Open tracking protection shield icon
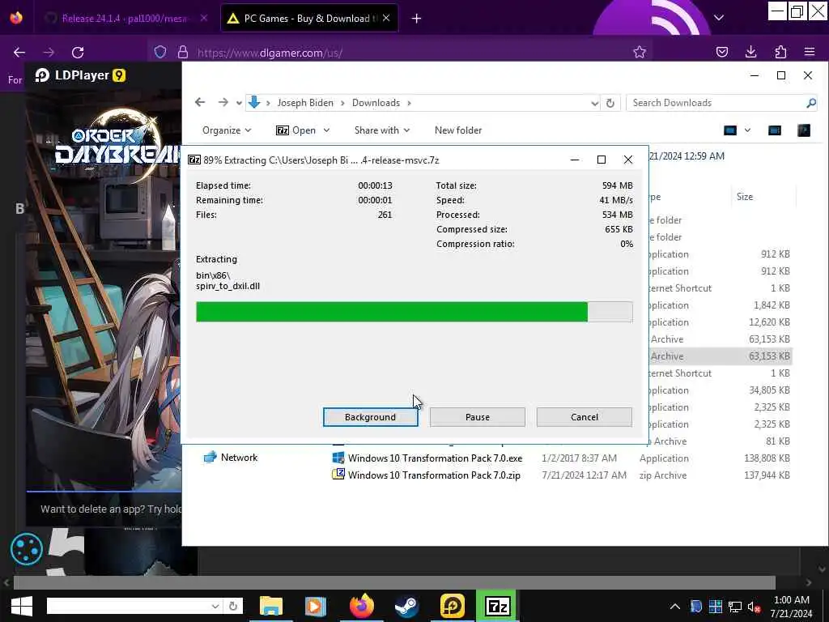 coord(160,53)
